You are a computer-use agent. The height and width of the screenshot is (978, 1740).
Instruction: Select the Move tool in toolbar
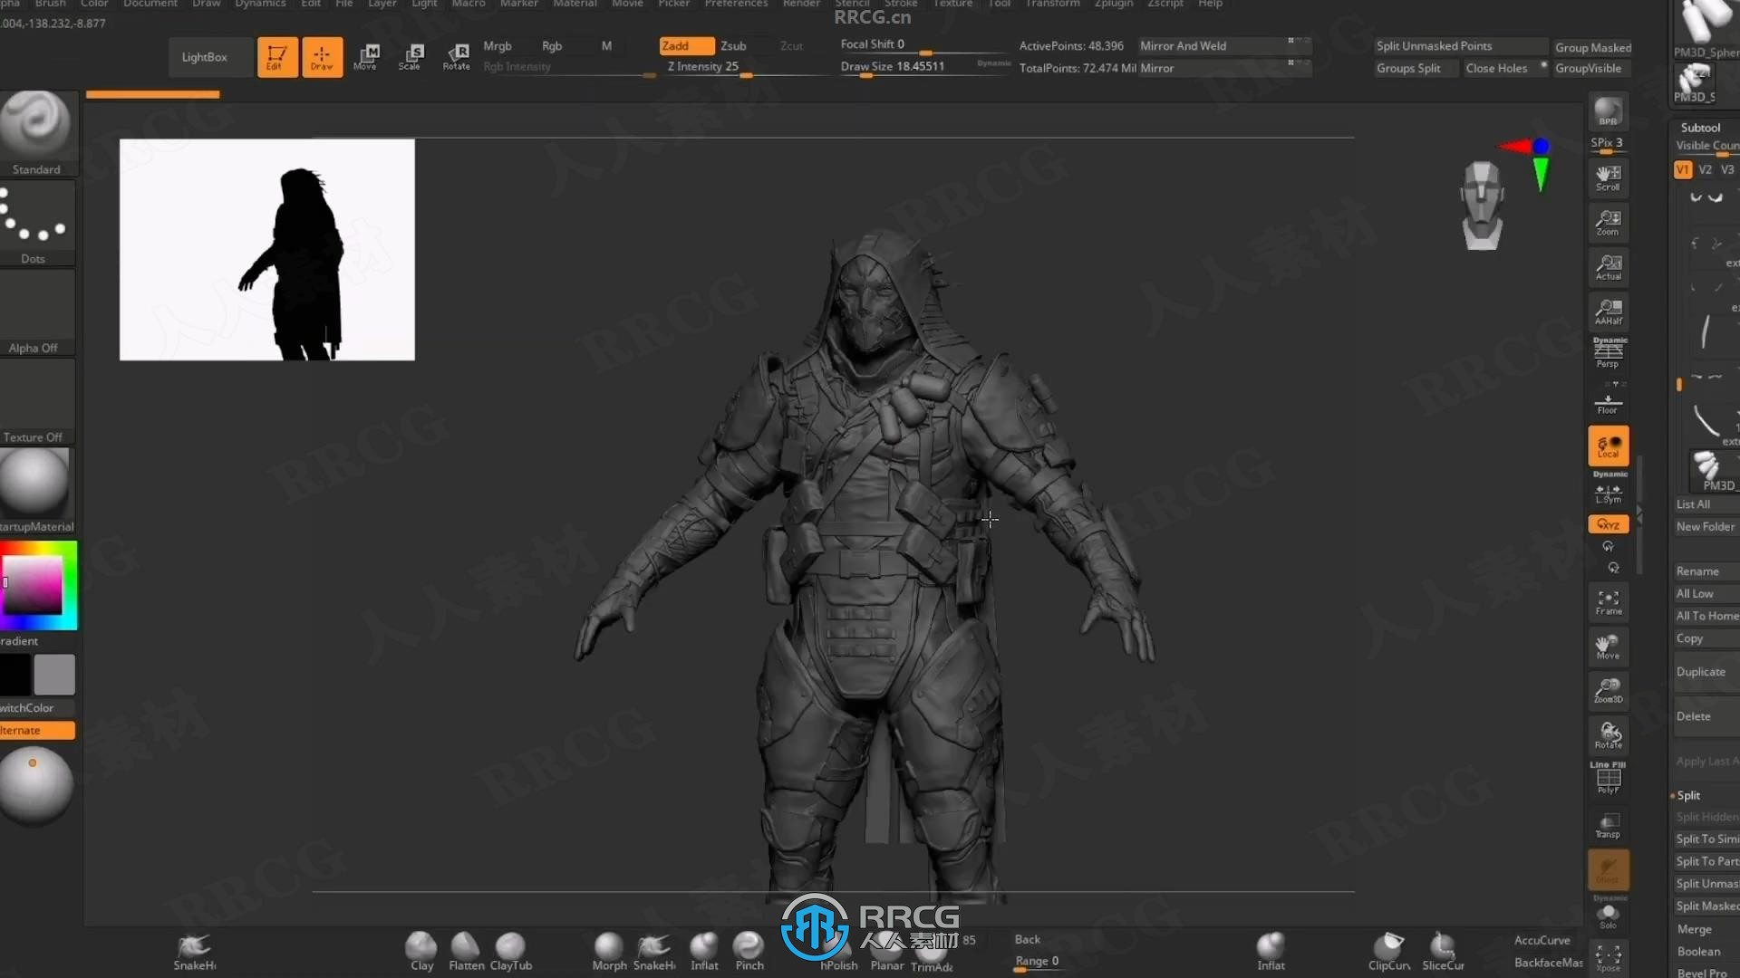click(364, 56)
